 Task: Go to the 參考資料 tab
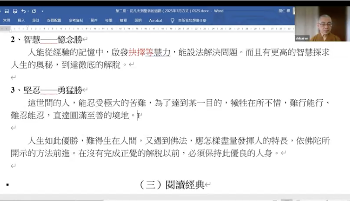(x=76, y=21)
